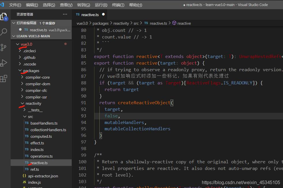Click ReactiveFlags on line 88
This screenshot has width=283, height=188.
tap(204, 83)
